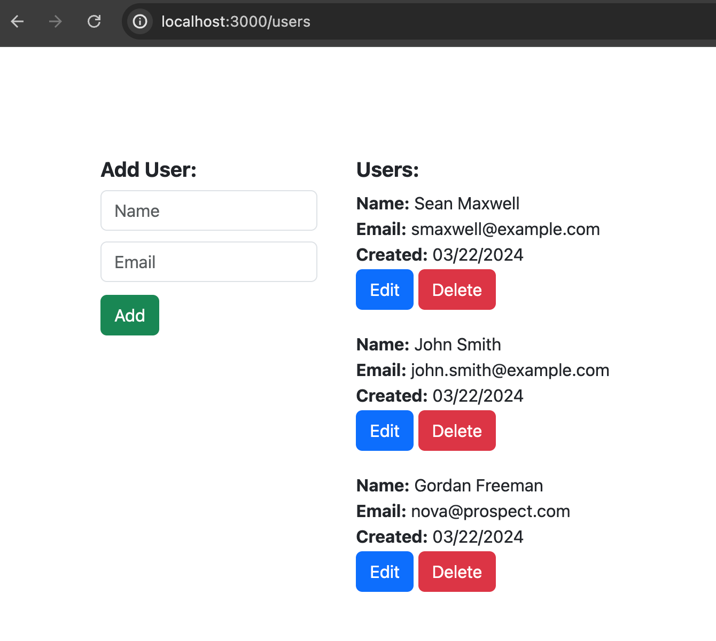Open site info icon in address bar
The image size is (716, 641).
coord(140,21)
